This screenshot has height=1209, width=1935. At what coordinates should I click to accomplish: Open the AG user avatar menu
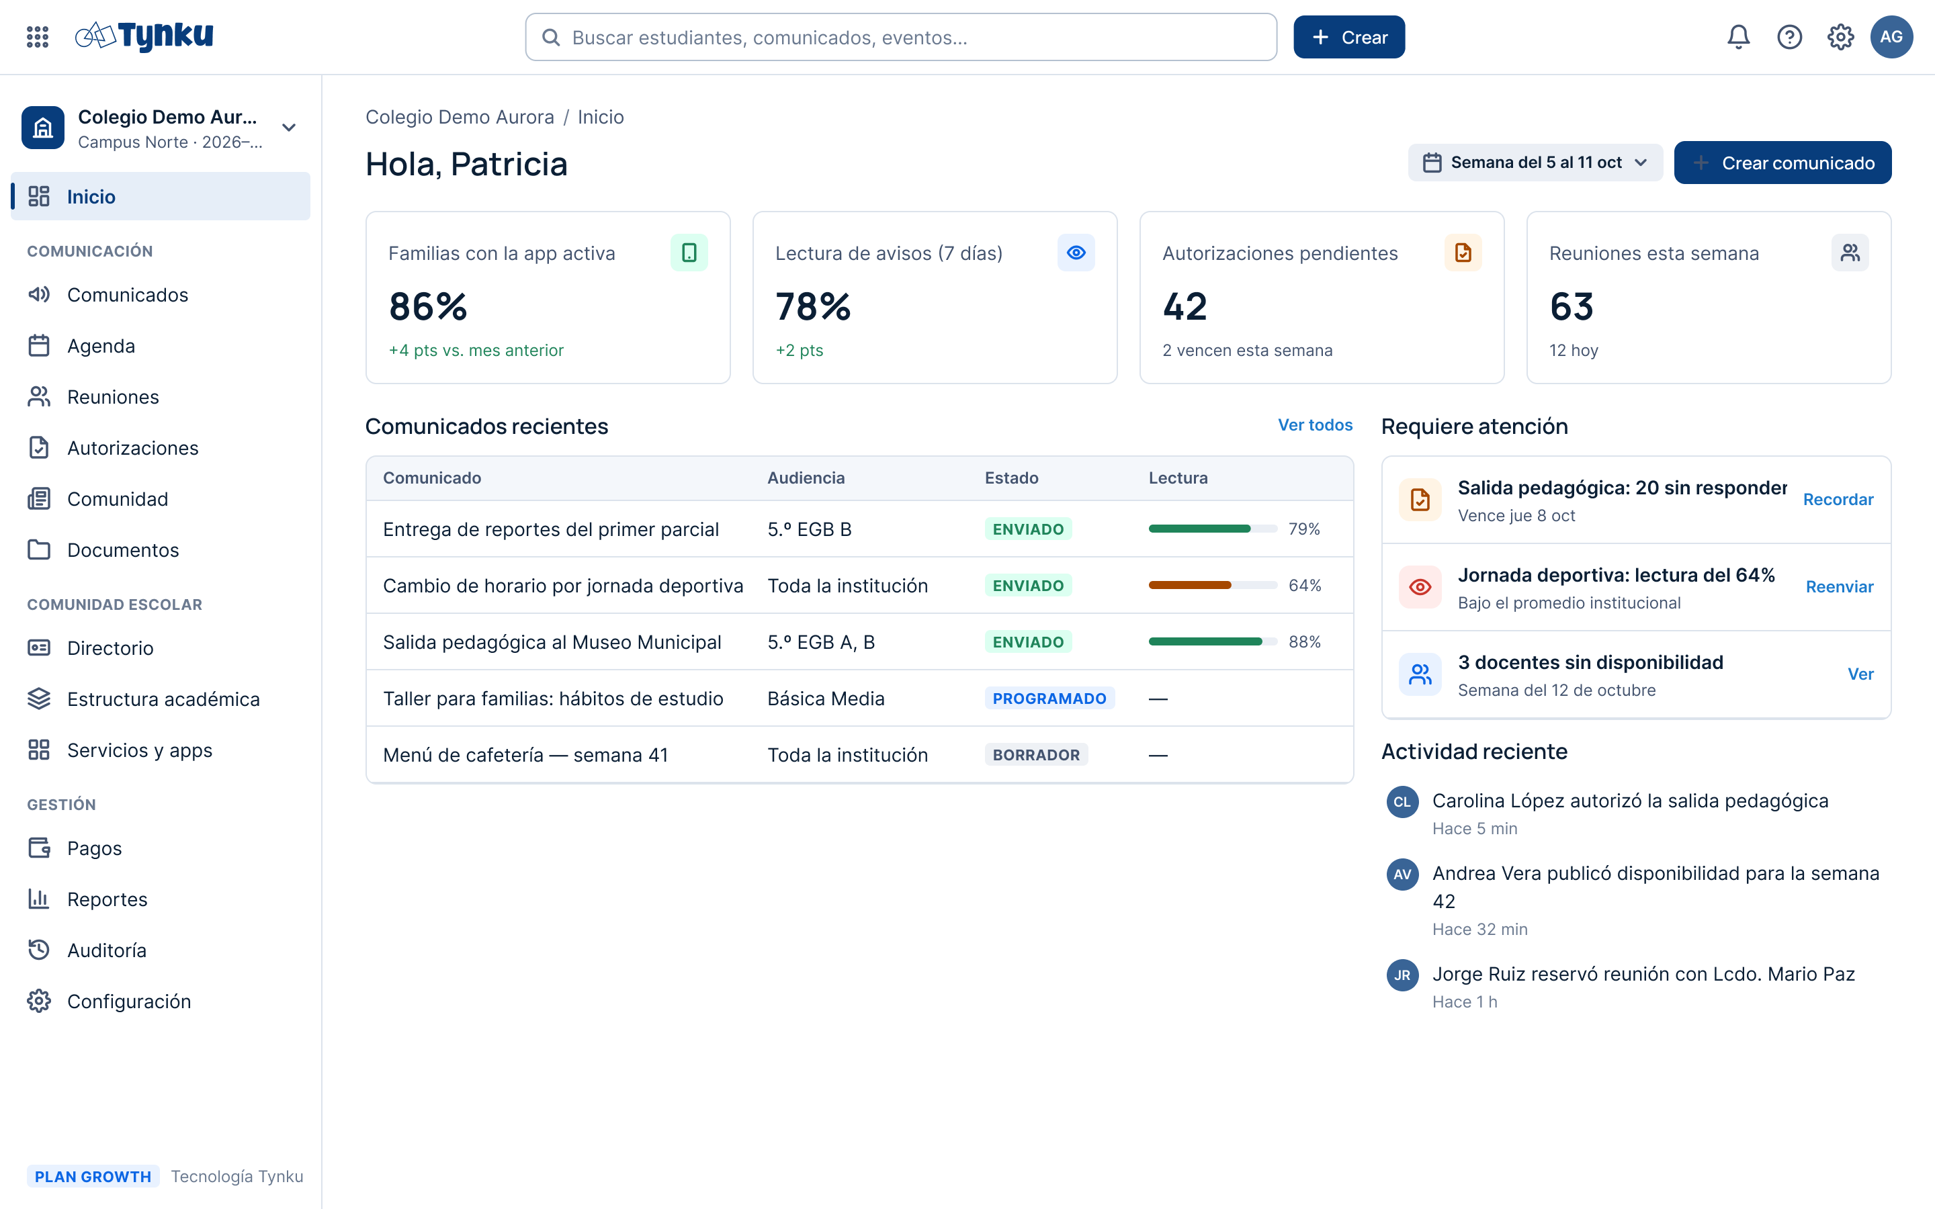pos(1891,37)
